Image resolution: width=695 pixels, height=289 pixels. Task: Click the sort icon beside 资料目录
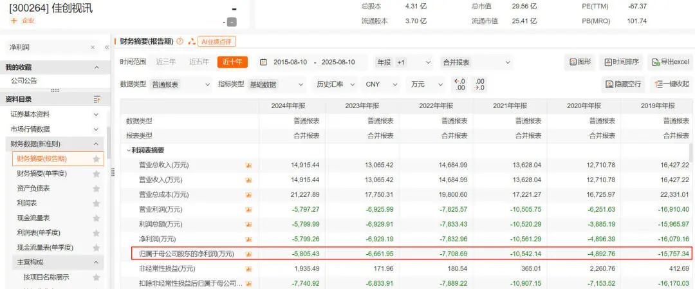coord(97,99)
